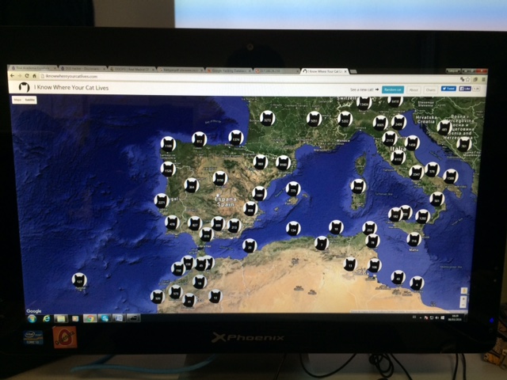The width and height of the screenshot is (507, 380).
Task: Open the About page button
Action: pos(414,89)
